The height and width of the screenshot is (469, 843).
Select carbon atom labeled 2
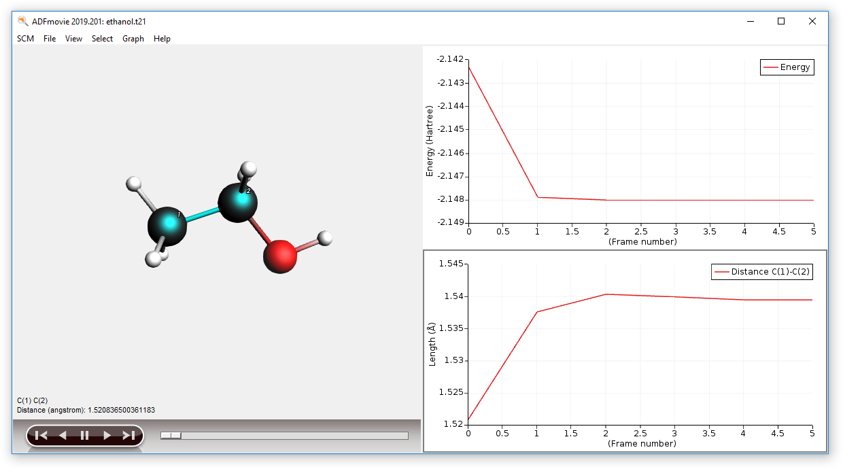click(x=238, y=201)
